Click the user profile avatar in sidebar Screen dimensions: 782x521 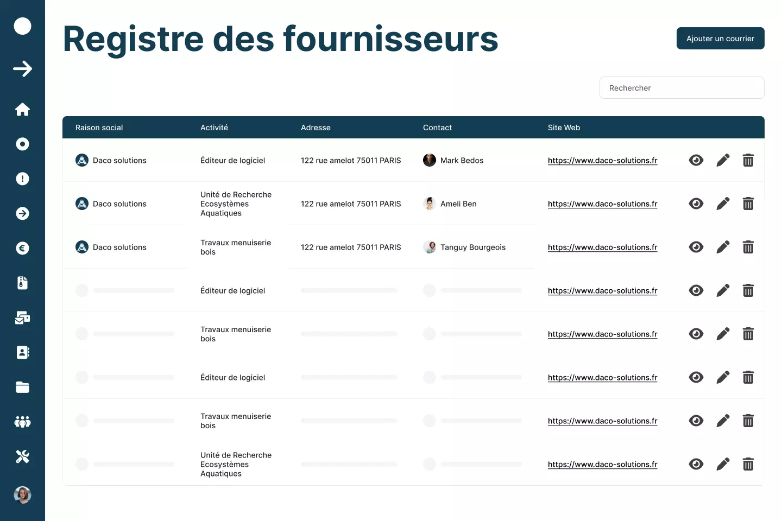(22, 495)
